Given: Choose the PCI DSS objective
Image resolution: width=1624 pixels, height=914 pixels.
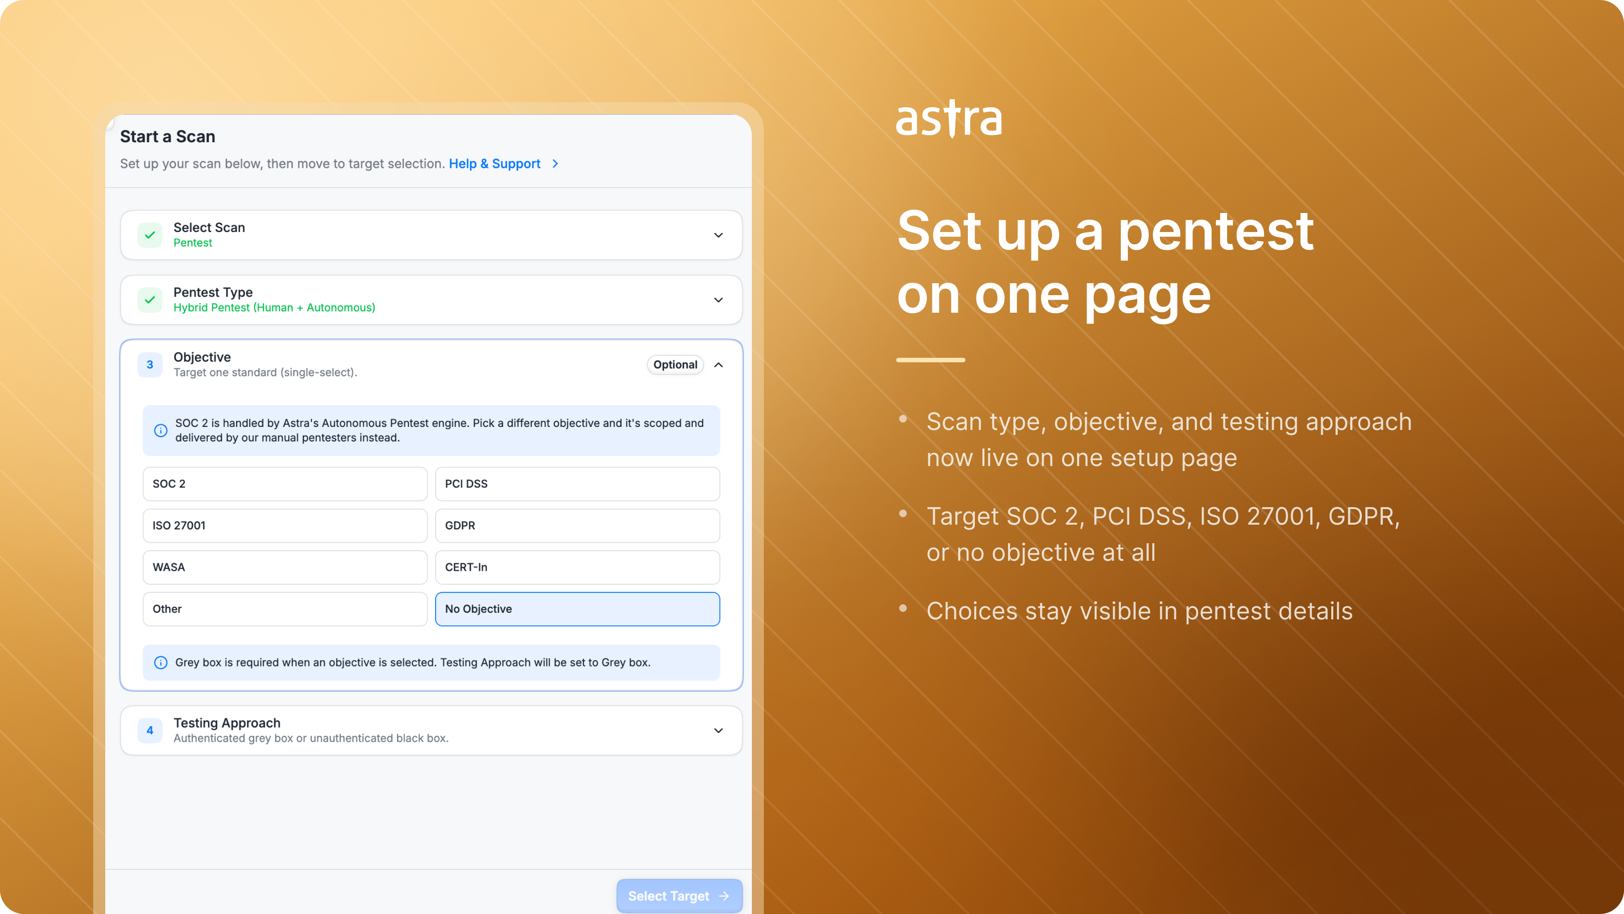Looking at the screenshot, I should click(x=577, y=484).
